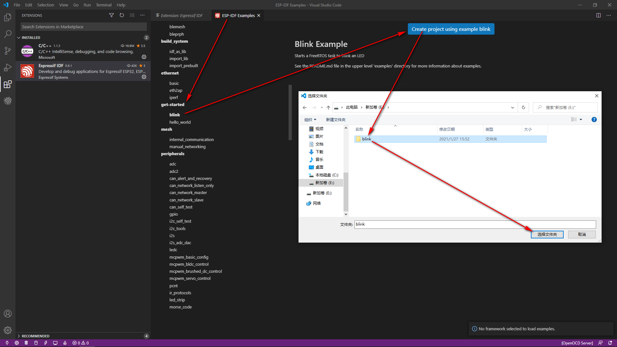Collapse the INSTALLED extensions section

31,37
